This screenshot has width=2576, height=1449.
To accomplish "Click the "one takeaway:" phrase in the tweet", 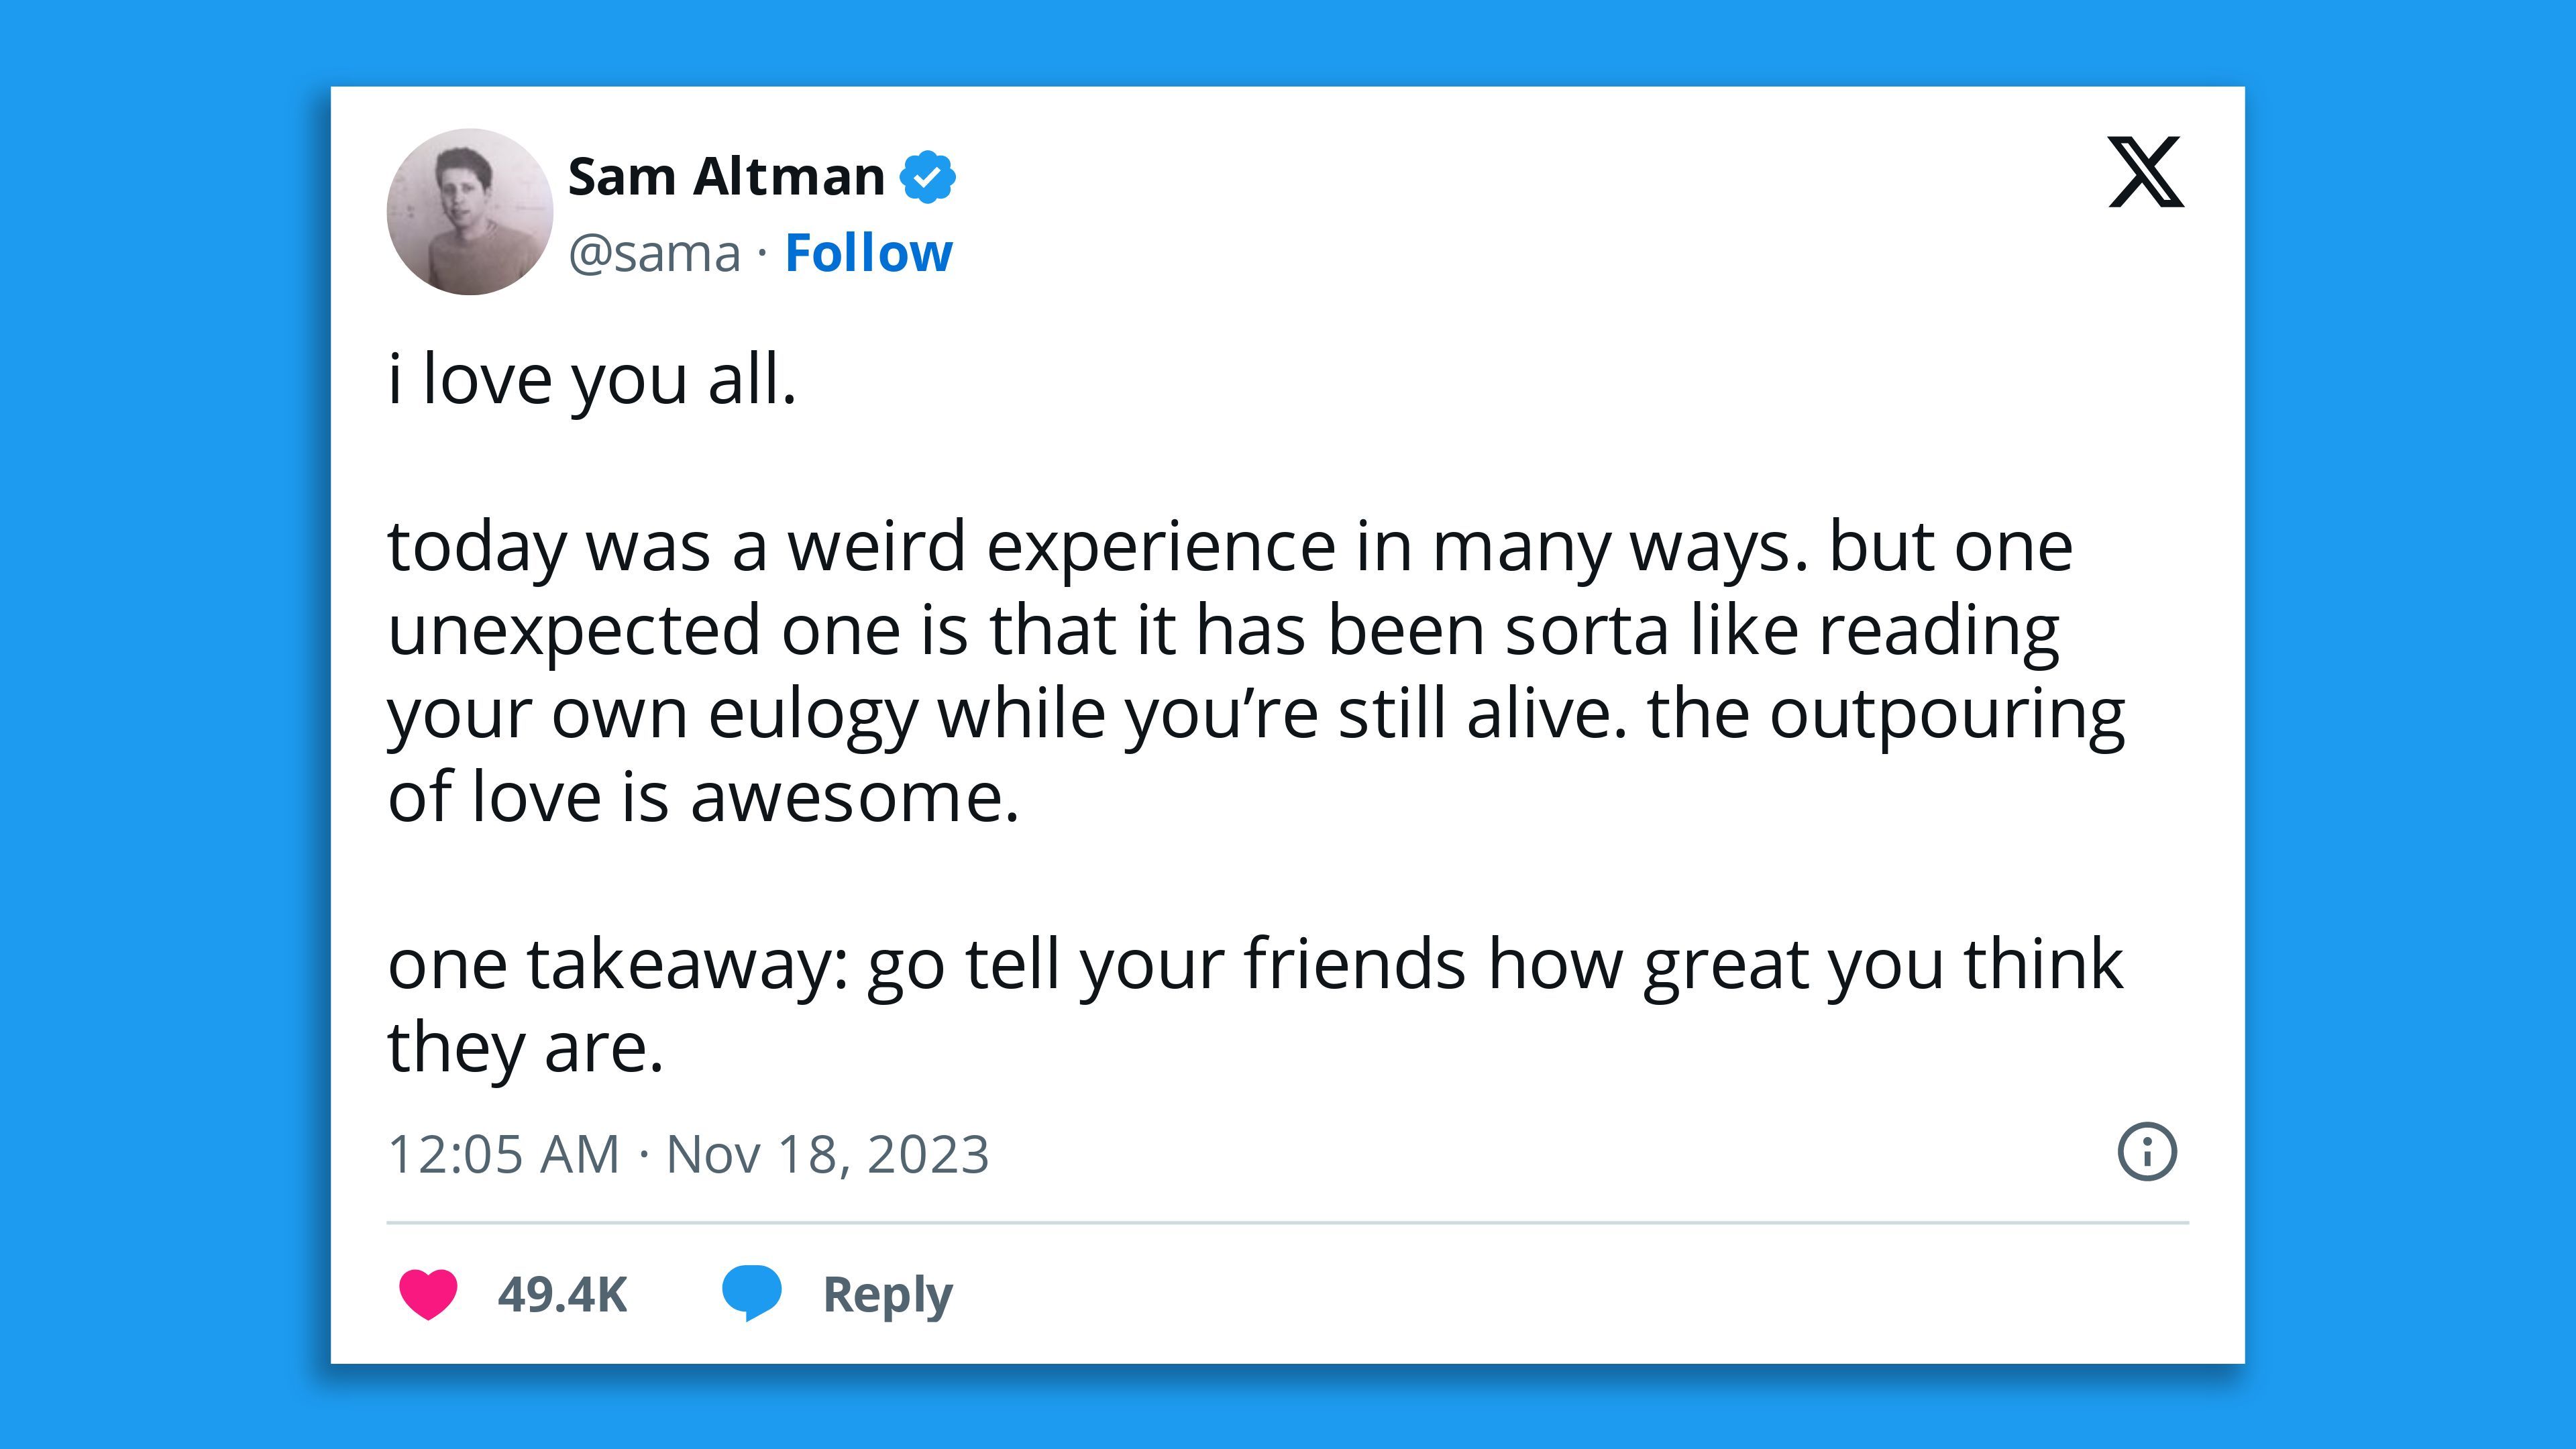I will click(618, 965).
